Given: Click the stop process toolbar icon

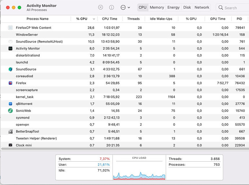Looking at the screenshot, I should 101,7.
